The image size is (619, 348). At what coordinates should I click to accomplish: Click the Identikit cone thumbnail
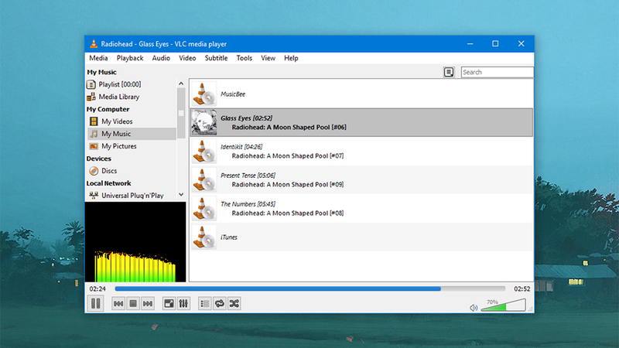tap(204, 151)
